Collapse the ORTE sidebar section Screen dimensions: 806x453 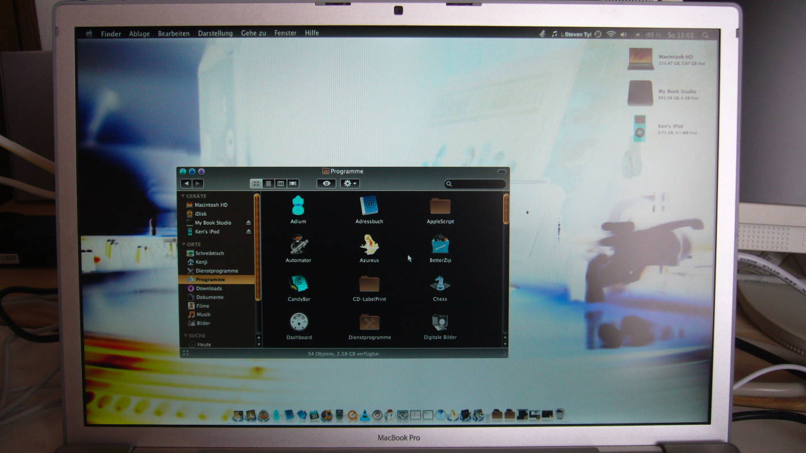(x=184, y=245)
